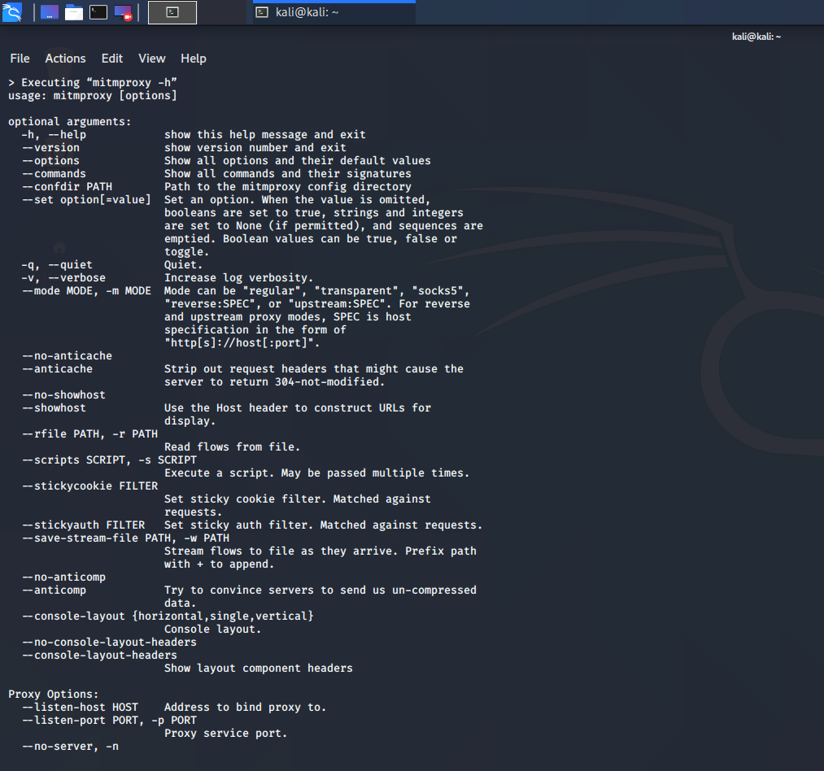
Task: Click the '--options' option text
Action: tap(50, 161)
